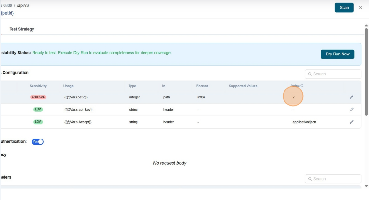Edit the Accept header application/json value

351,122
